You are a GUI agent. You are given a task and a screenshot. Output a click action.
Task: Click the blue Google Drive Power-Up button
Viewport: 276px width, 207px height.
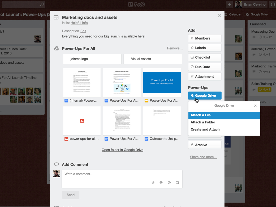pos(205,95)
